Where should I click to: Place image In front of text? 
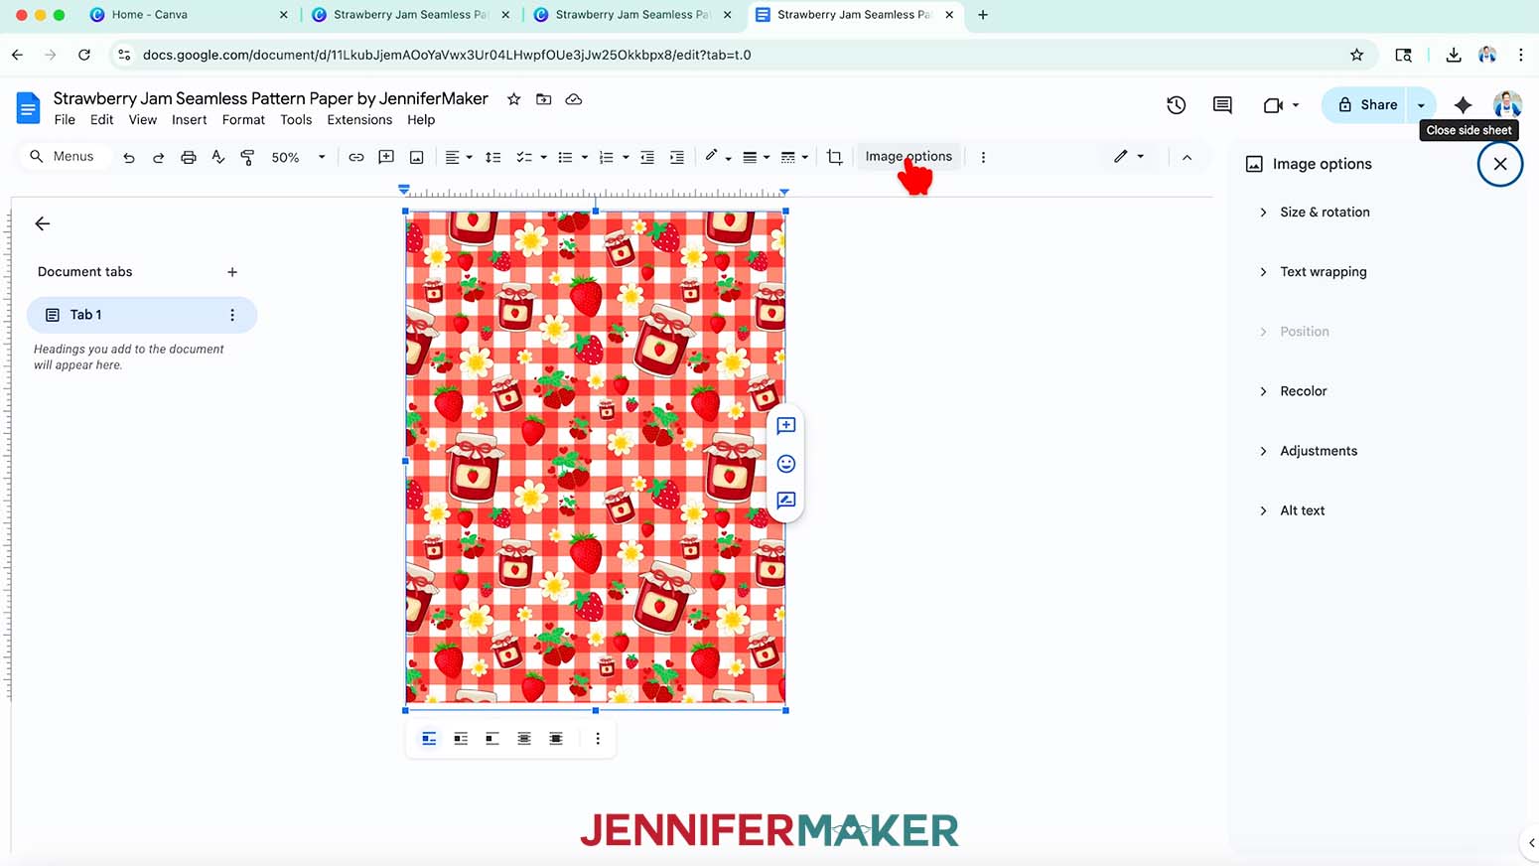coord(556,738)
